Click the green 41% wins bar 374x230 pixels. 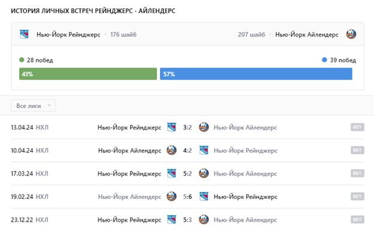pos(88,74)
